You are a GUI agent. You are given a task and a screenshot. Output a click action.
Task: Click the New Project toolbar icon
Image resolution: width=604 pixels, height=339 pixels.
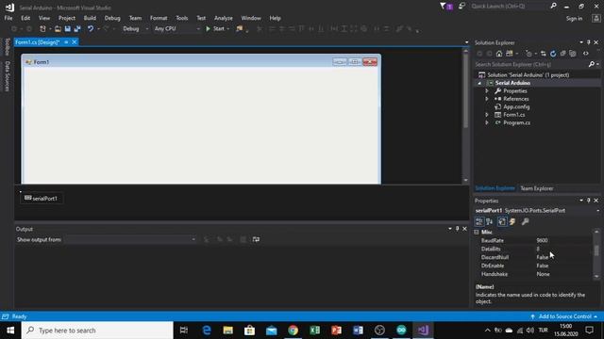(42, 29)
